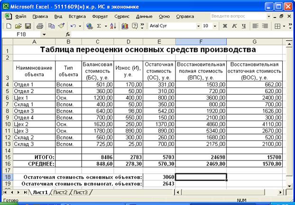Expand the help question box dropdown

point(269,17)
